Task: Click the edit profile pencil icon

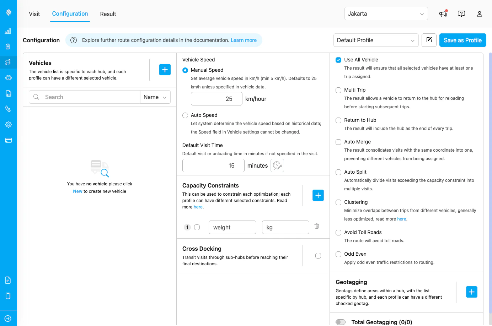Action: click(x=429, y=40)
